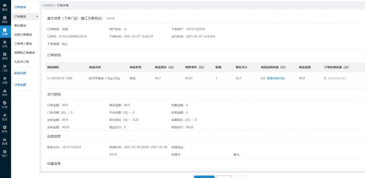Open 周期购订单查询 subscription order query
The image size is (365, 178).
click(x=25, y=53)
